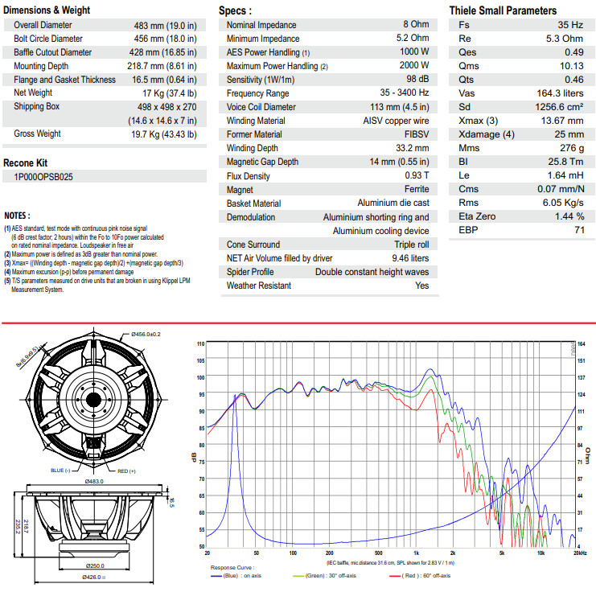596x592 pixels.
Task: Select 'Maximum Power Handling (2)' label
Action: (x=277, y=66)
